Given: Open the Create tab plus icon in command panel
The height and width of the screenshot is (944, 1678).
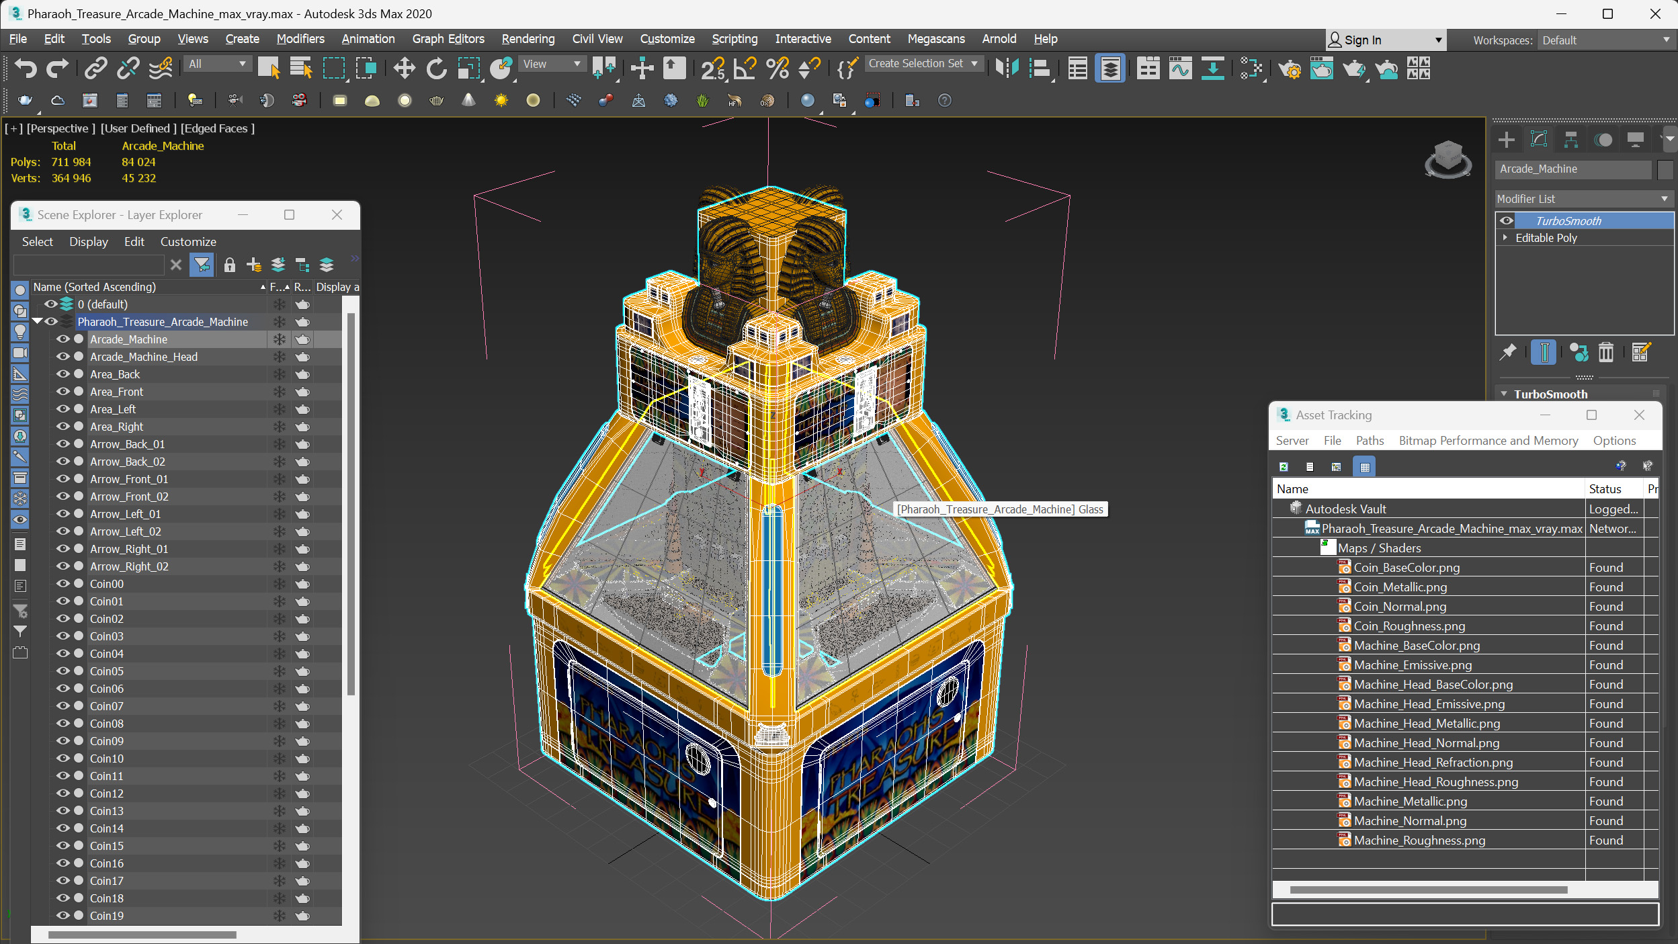Looking at the screenshot, I should pyautogui.click(x=1507, y=140).
